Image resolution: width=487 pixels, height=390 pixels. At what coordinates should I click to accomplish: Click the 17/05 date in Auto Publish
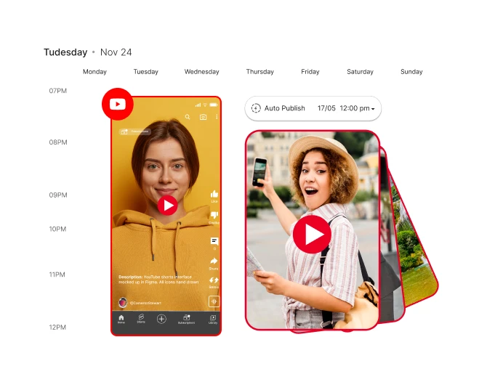coord(326,108)
